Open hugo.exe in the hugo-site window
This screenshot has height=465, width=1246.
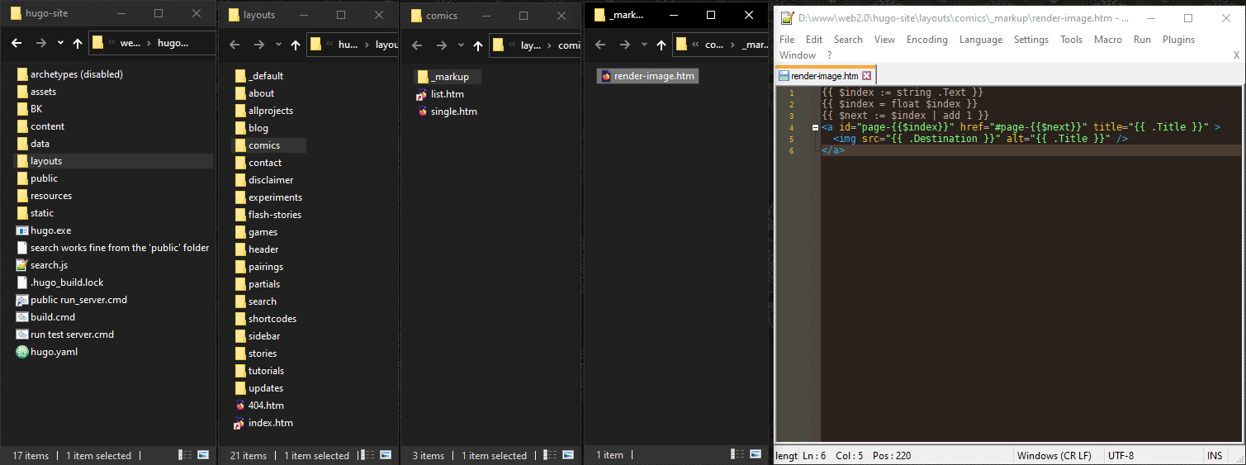pos(50,230)
